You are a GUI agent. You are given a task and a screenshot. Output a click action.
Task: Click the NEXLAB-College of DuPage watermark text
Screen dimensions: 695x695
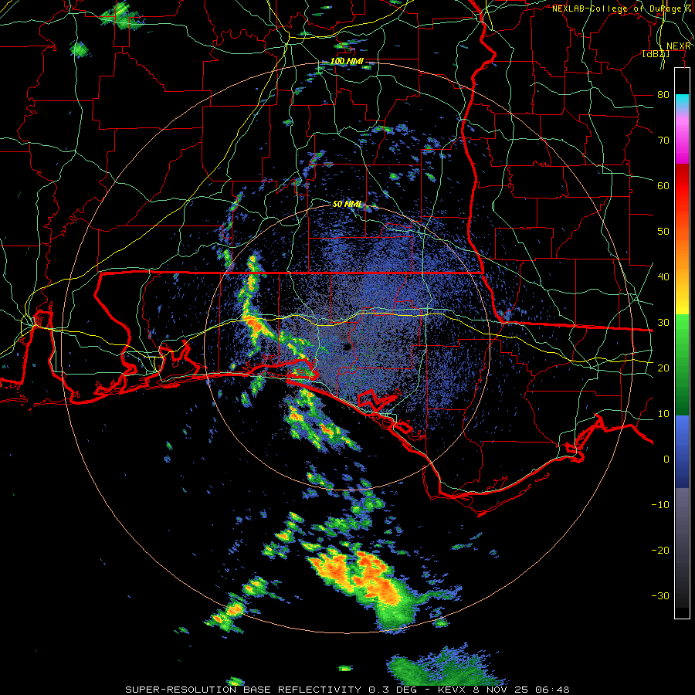[622, 8]
